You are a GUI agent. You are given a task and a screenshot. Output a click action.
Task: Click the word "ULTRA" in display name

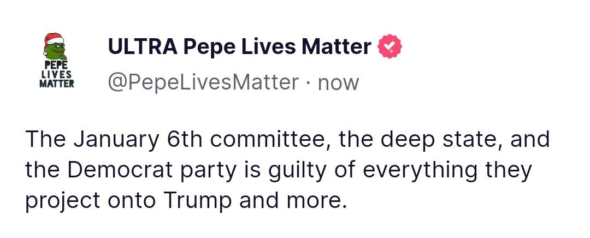click(142, 47)
